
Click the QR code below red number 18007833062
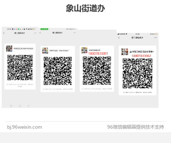pos(138,74)
